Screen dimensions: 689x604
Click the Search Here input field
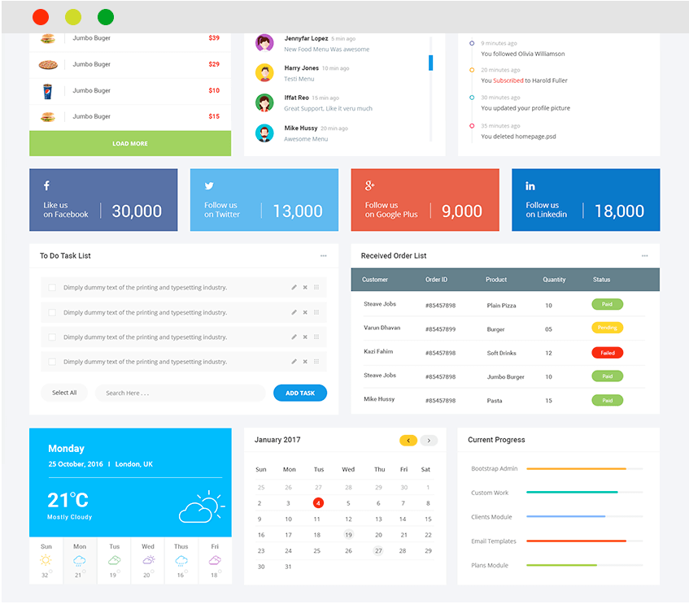(180, 393)
